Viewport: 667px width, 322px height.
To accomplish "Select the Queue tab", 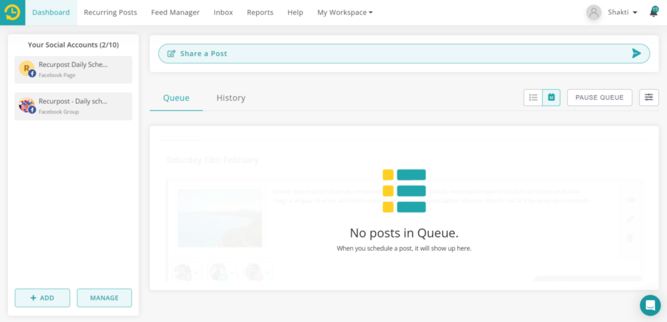I will (x=176, y=98).
